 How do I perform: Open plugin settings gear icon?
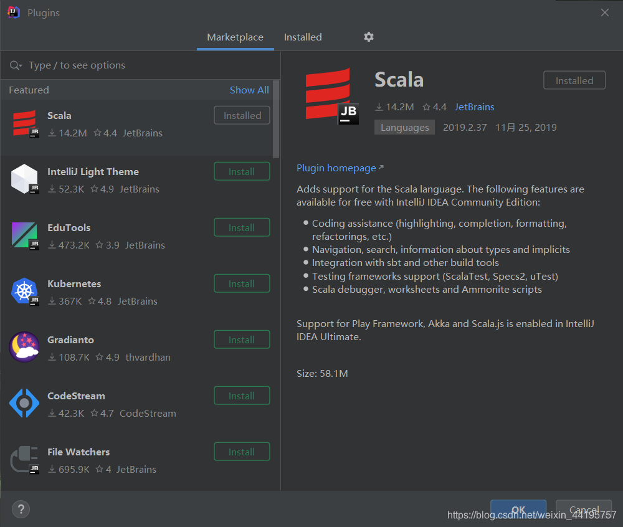pos(369,37)
